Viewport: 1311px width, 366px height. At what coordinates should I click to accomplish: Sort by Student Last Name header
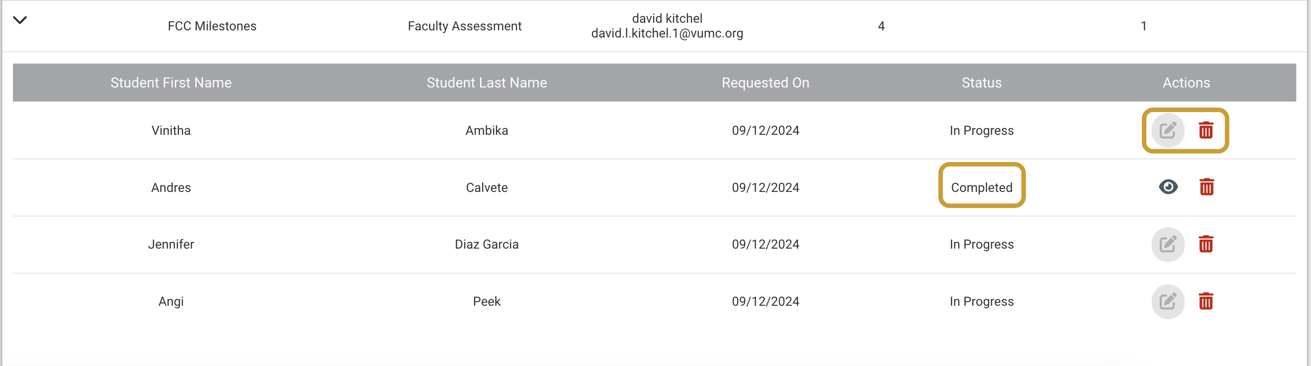pos(486,83)
